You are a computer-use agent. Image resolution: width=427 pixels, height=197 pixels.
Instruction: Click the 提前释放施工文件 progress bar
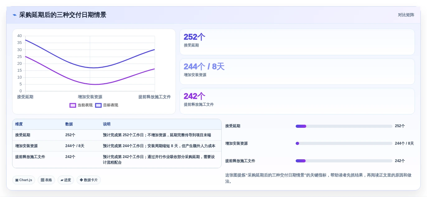point(344,161)
